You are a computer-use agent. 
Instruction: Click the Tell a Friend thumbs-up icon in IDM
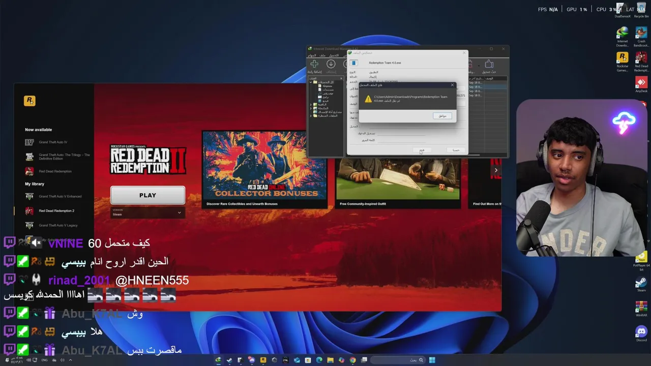click(x=489, y=64)
